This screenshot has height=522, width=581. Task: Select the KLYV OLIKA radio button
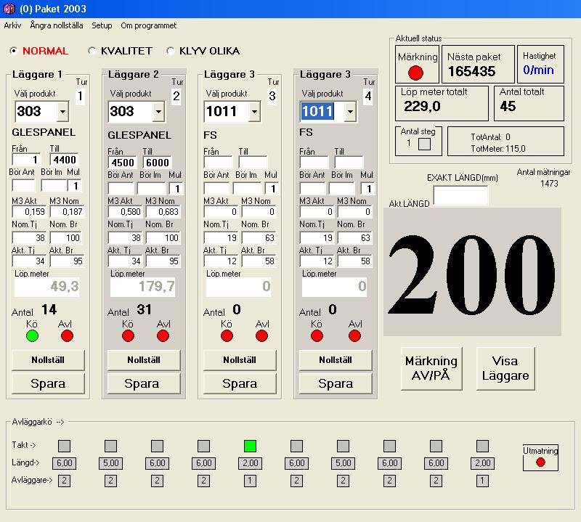(171, 51)
